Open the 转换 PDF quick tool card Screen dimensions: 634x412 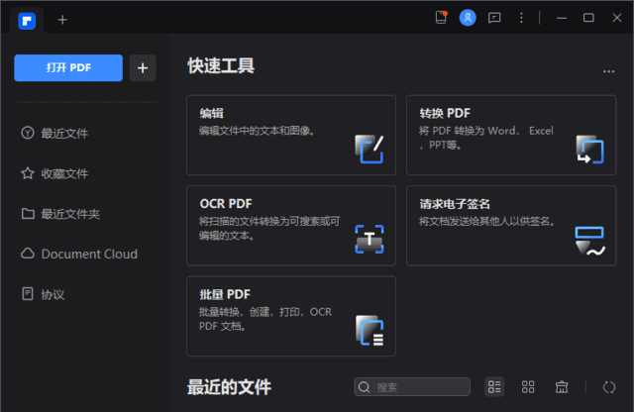pyautogui.click(x=511, y=135)
